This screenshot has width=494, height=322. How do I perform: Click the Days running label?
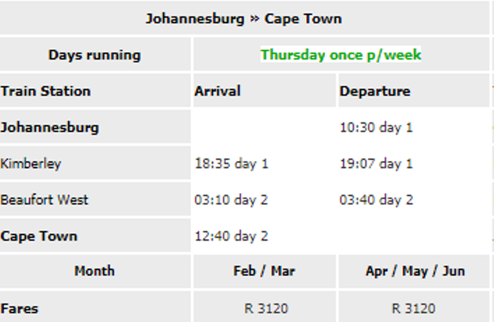(95, 55)
